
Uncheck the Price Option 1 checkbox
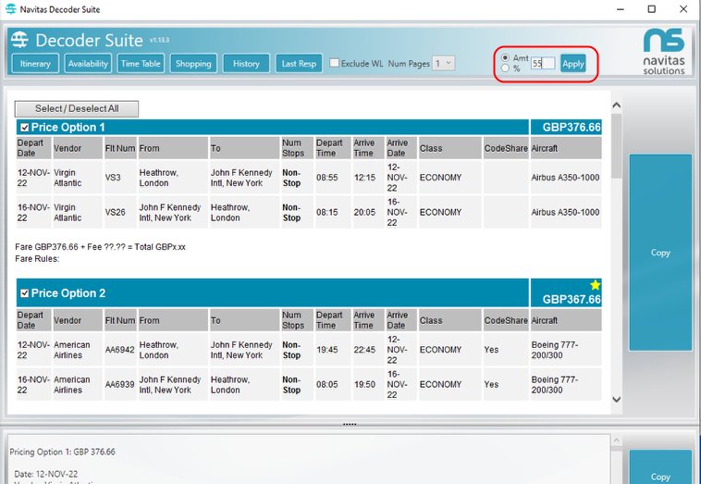coord(25,128)
